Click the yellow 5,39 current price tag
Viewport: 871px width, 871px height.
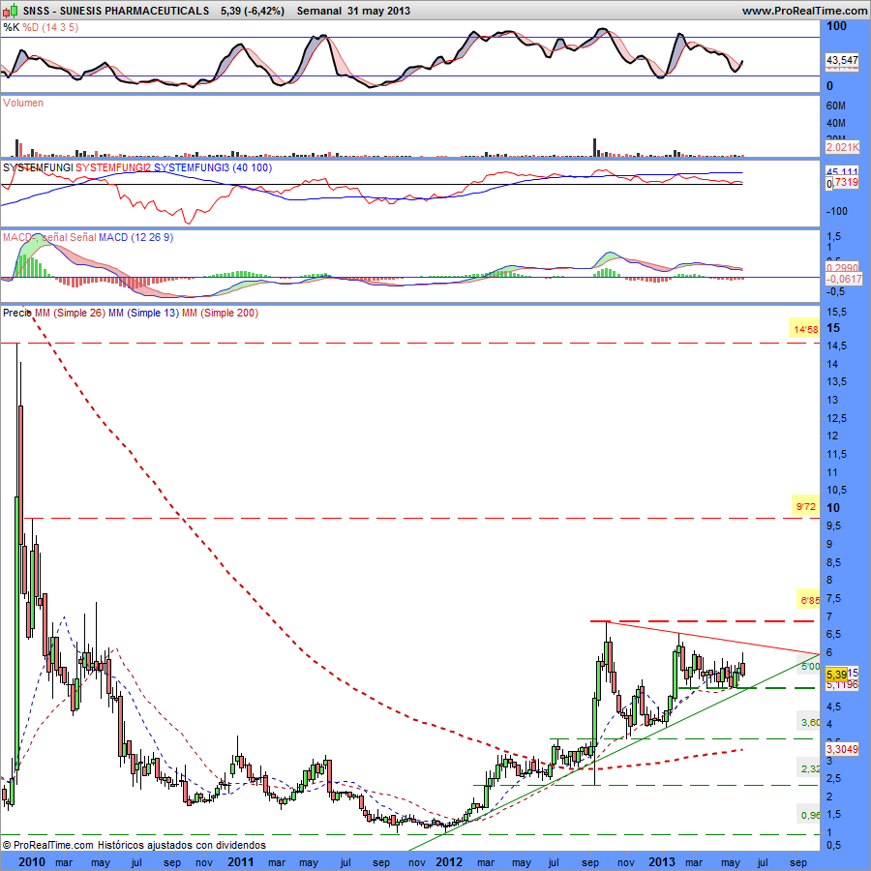pos(836,675)
